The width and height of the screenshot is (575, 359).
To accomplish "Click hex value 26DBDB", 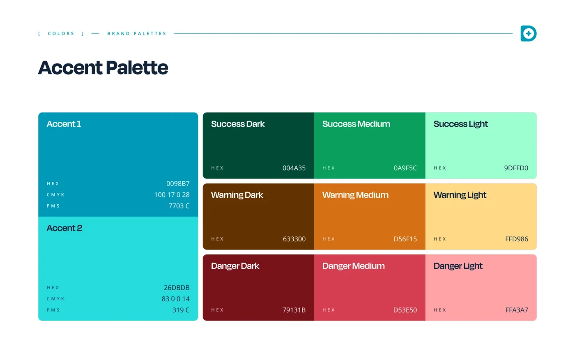I will coord(177,288).
